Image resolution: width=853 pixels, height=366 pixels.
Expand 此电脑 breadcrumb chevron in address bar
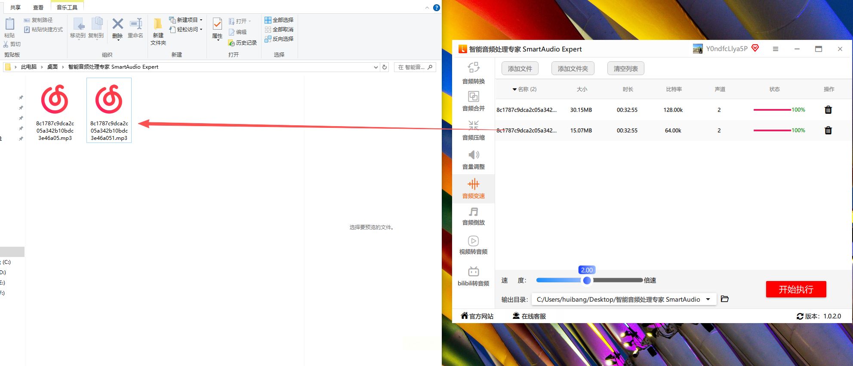pos(42,67)
